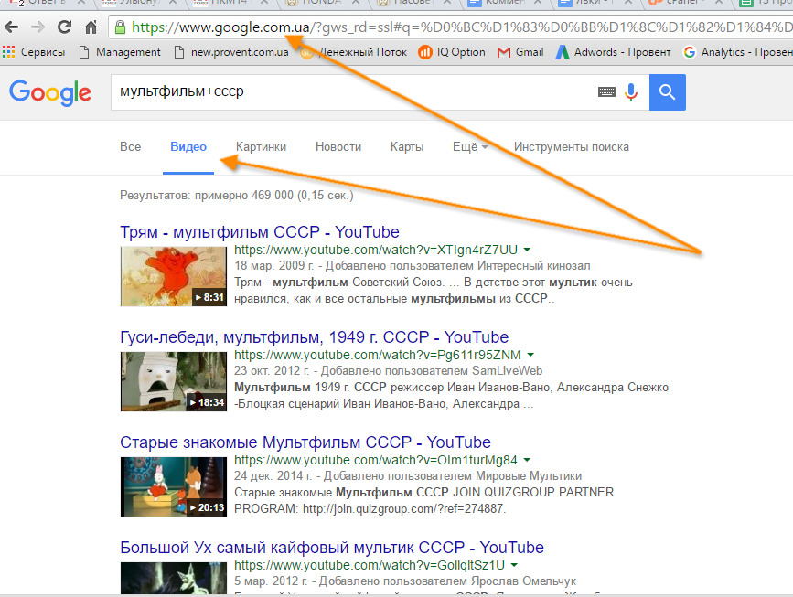Open the on-screen keyboard icon in search box
The image size is (793, 597).
pos(606,92)
